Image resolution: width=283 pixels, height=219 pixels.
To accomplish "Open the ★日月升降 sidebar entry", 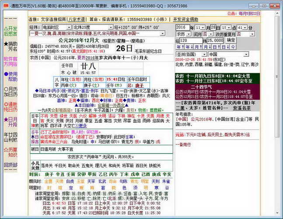I will [x=10, y=122].
